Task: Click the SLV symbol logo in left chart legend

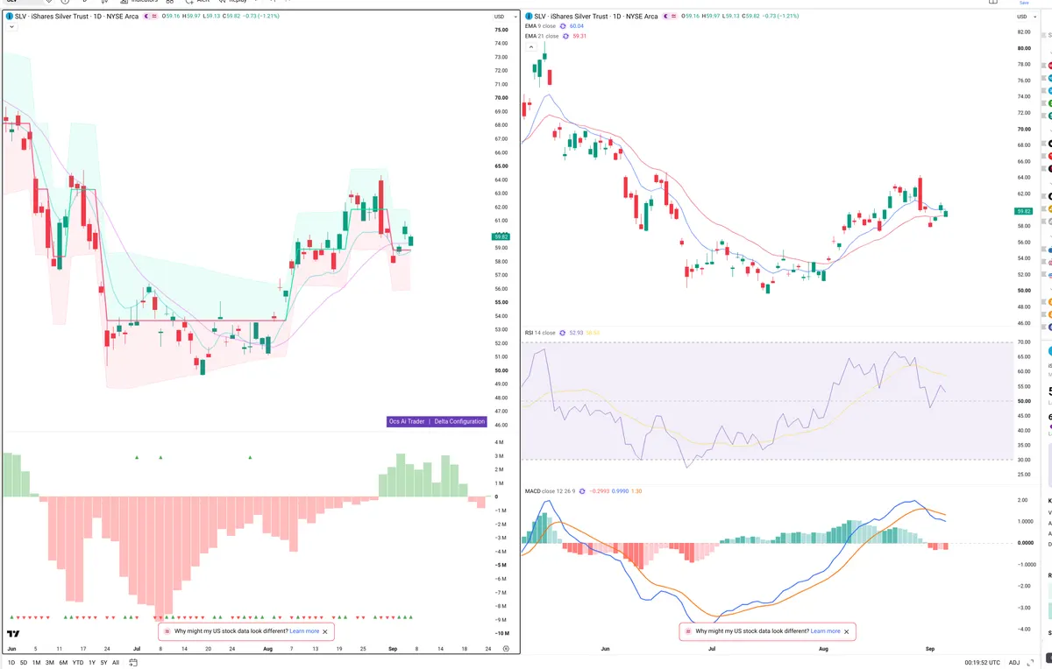Action: (x=10, y=17)
